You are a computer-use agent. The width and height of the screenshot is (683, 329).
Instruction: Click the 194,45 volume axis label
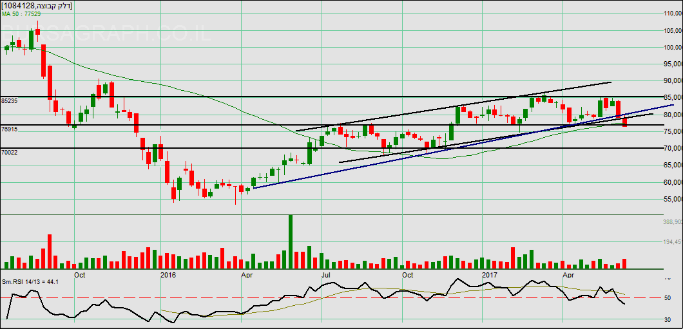(671, 242)
